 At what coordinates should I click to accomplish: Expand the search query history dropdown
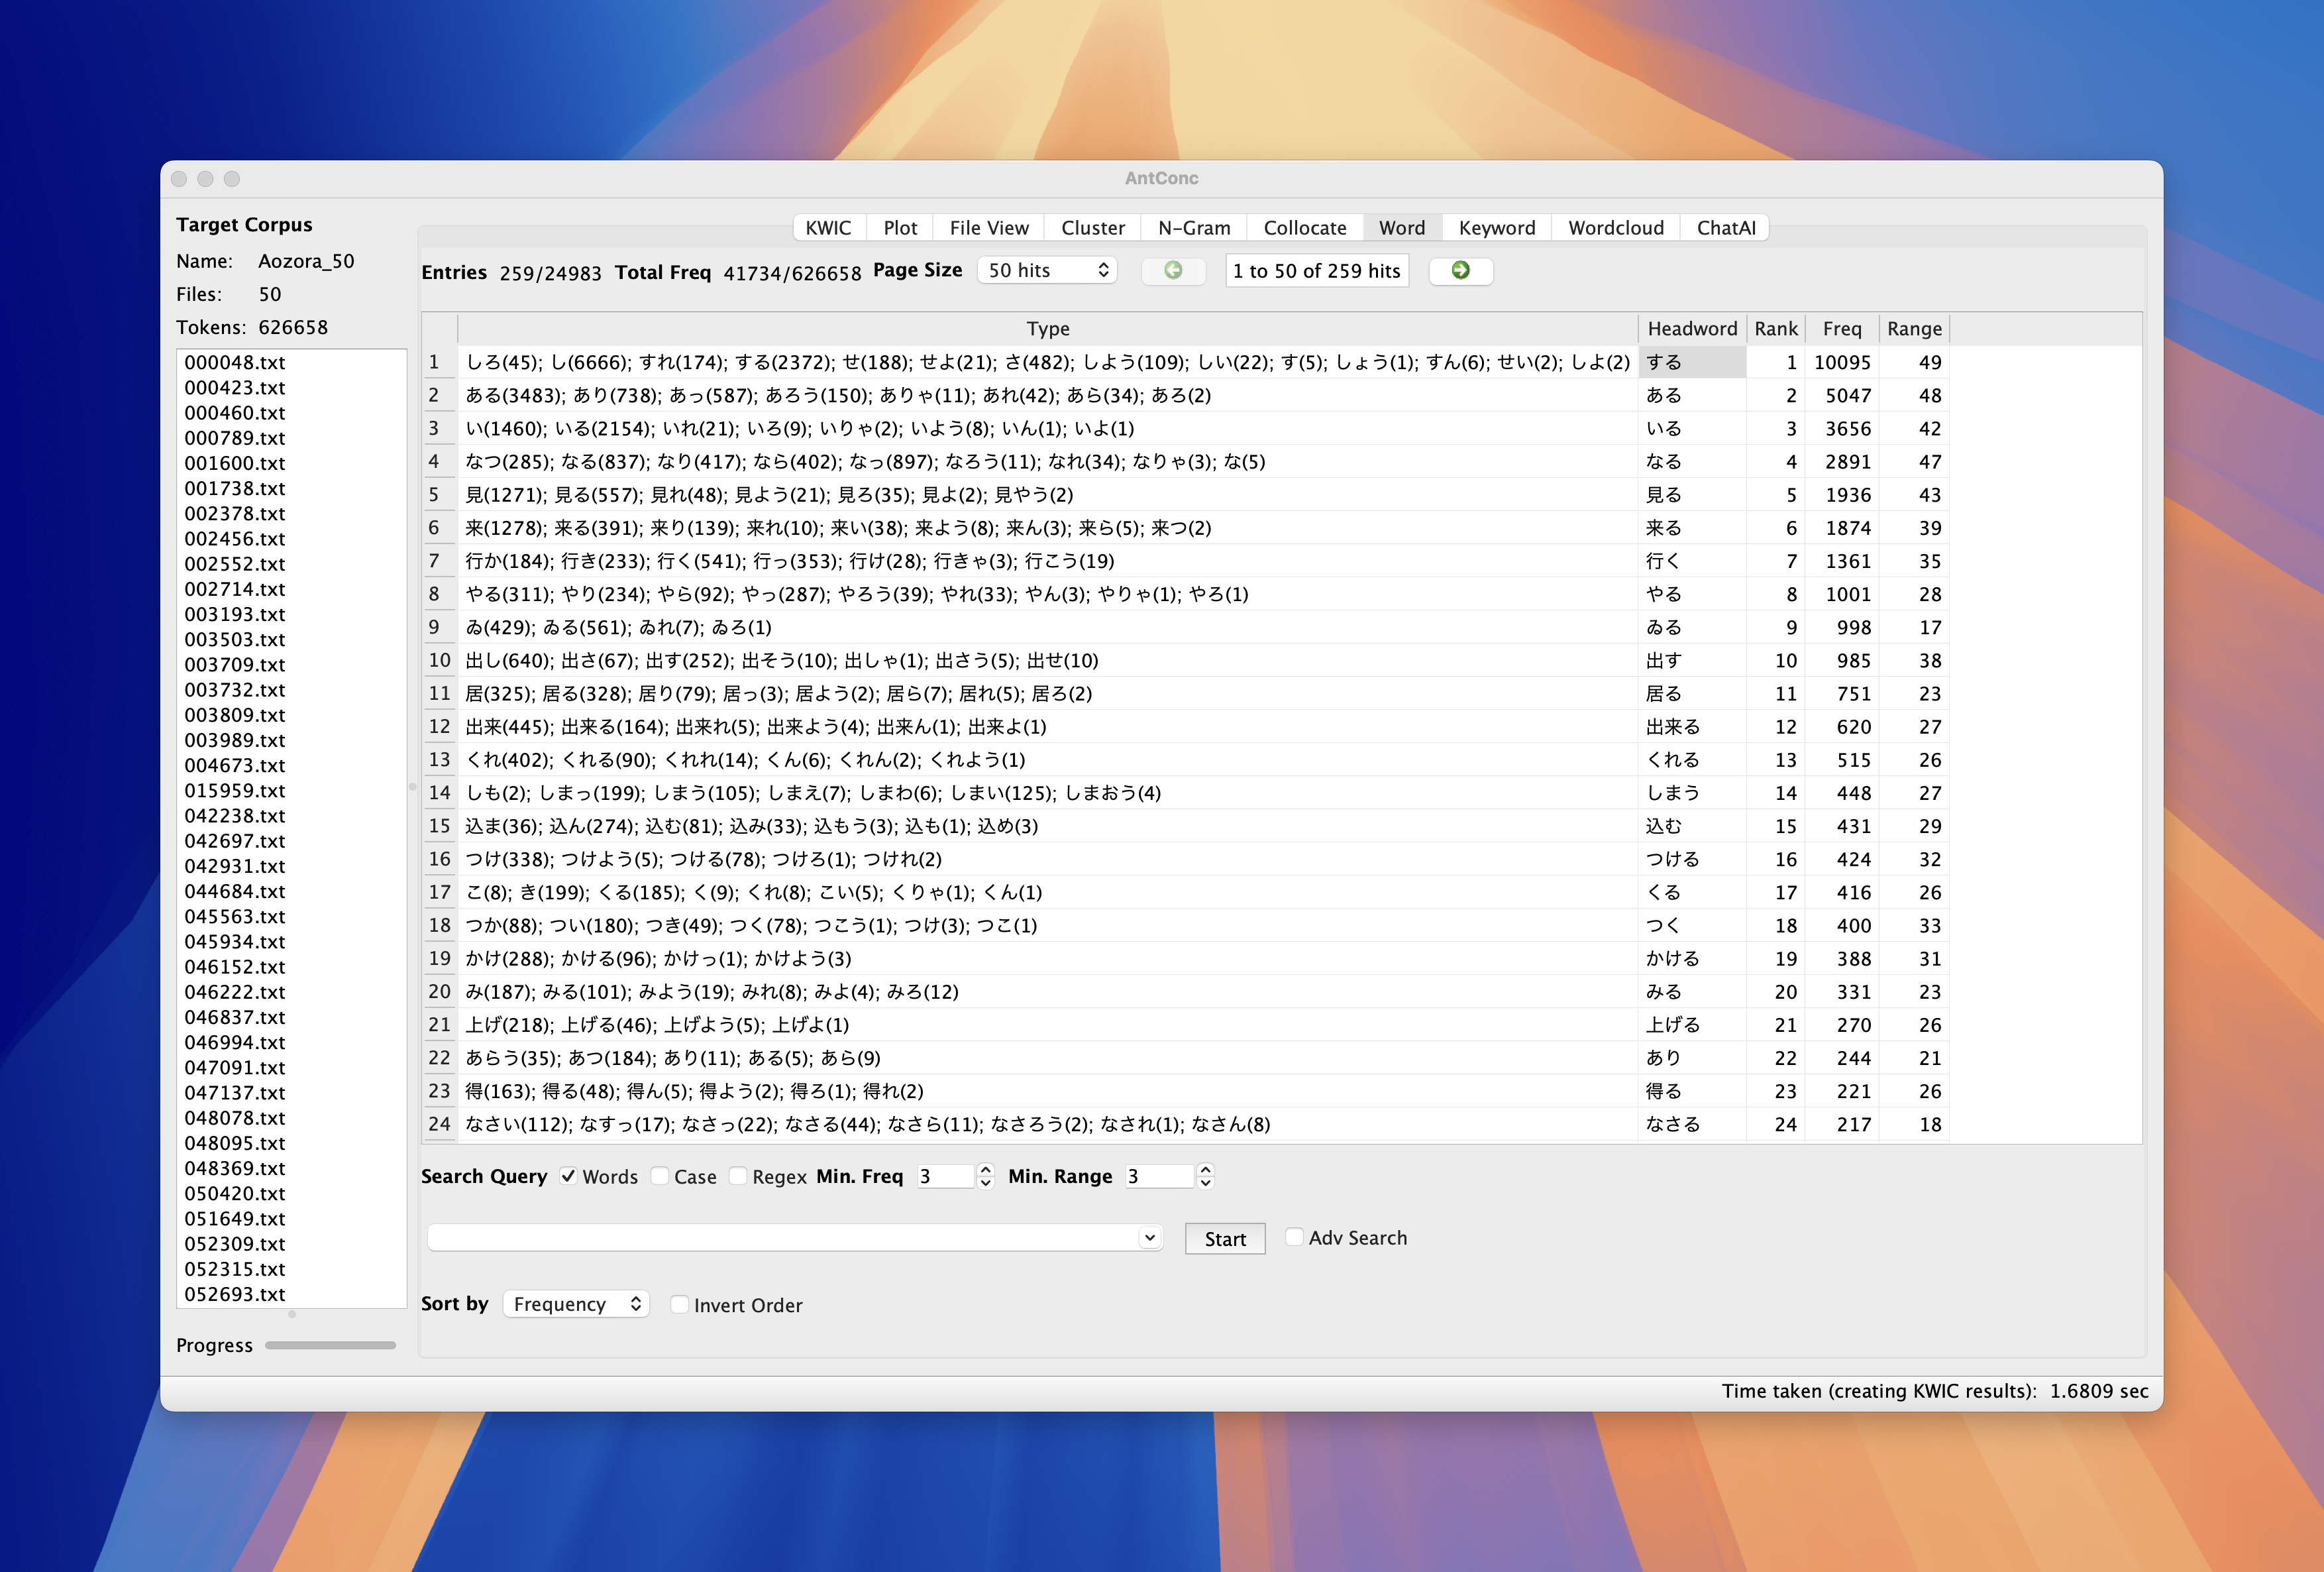pos(1150,1238)
